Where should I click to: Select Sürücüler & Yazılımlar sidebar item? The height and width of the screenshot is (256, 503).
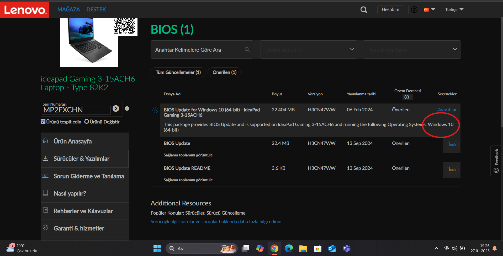point(84,159)
